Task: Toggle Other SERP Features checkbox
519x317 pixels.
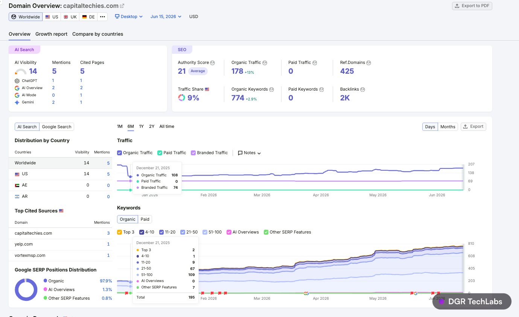Action: [x=266, y=232]
